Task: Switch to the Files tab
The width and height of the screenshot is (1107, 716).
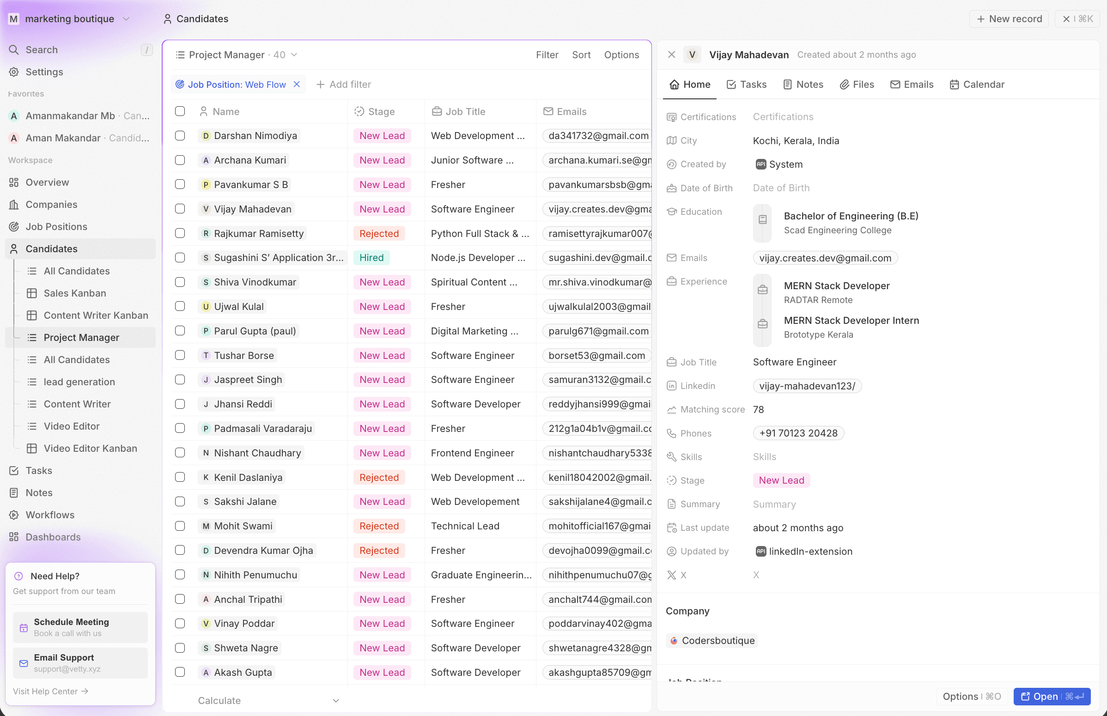Action: point(857,85)
